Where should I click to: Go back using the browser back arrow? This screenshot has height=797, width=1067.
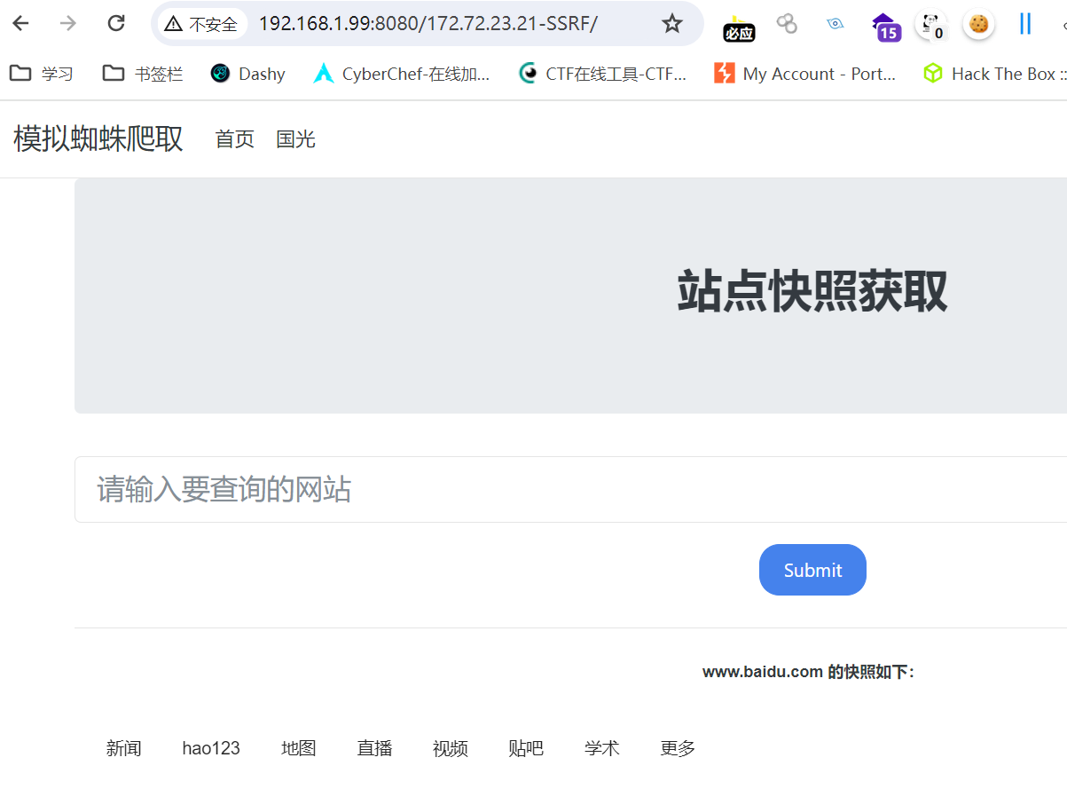[x=20, y=23]
